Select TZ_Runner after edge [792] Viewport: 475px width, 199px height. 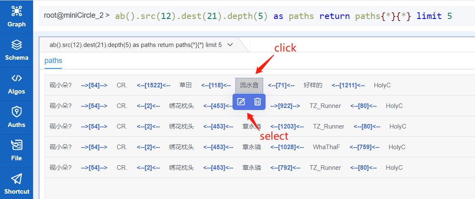[325, 167]
